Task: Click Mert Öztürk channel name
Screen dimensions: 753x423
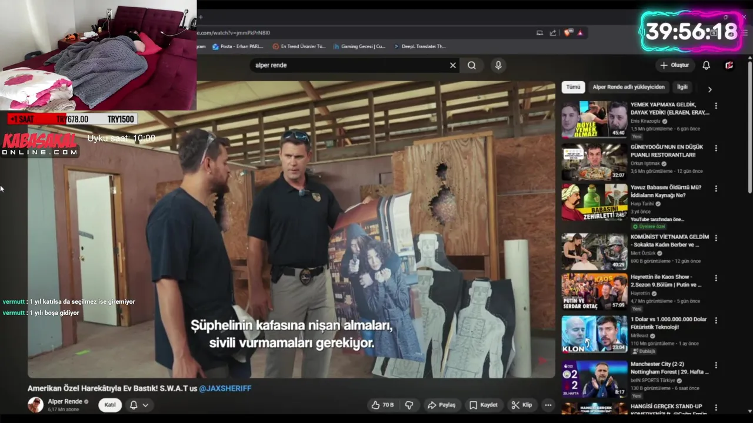Action: click(643, 254)
